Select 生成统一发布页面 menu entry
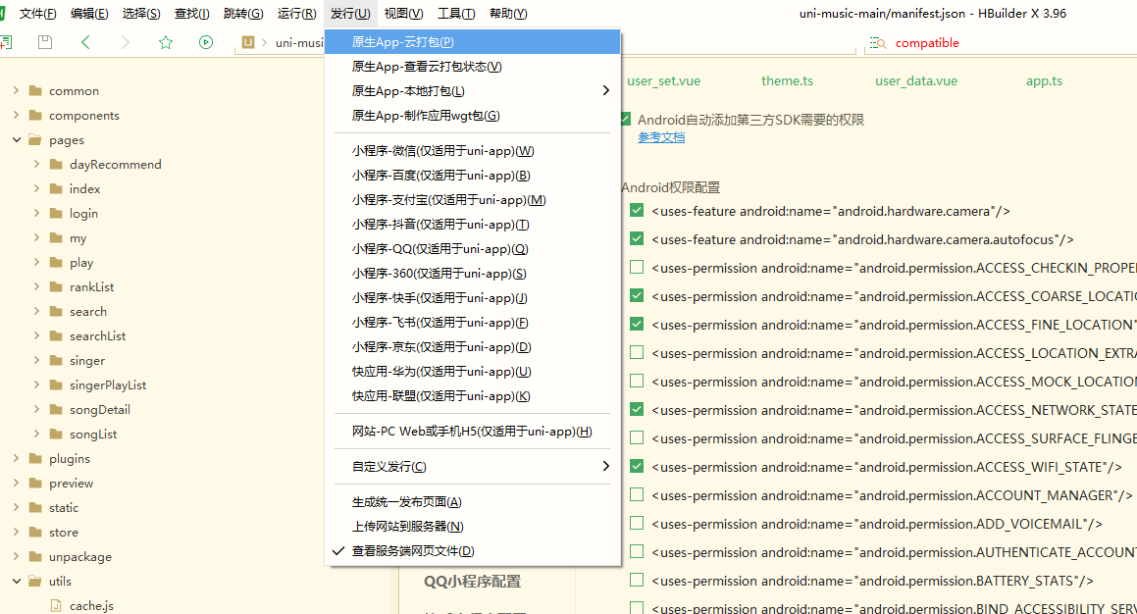 coord(473,501)
